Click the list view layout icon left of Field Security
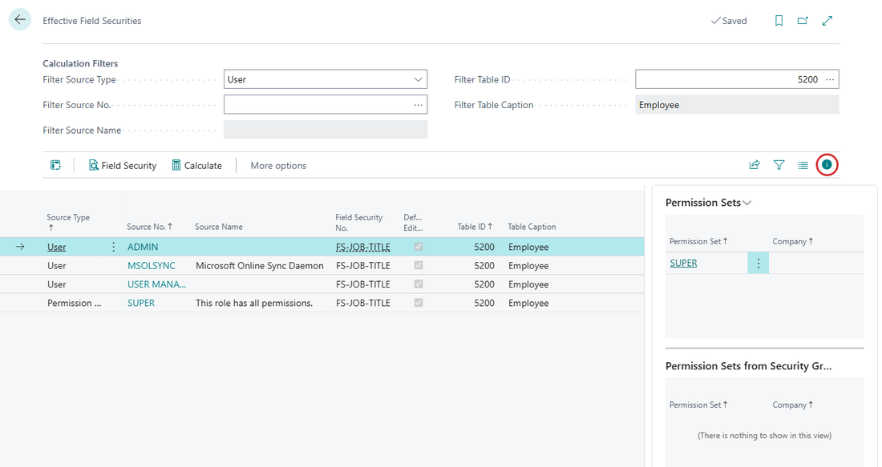This screenshot has height=467, width=882. 55,165
